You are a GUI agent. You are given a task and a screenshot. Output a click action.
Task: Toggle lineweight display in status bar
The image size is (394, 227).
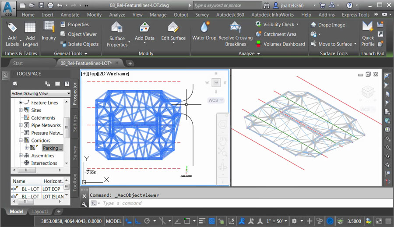click(x=202, y=221)
